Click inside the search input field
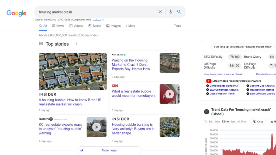 click(x=94, y=12)
